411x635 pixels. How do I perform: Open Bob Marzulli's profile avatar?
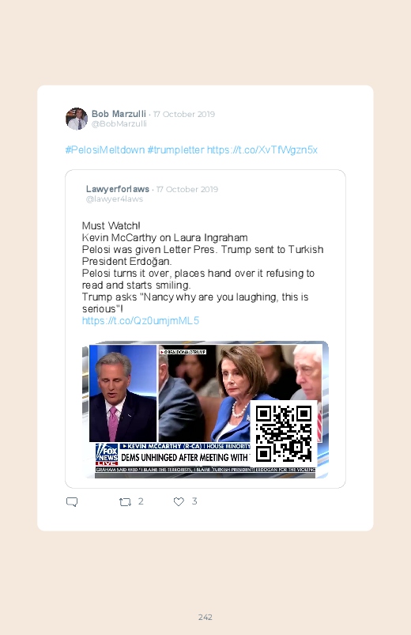point(77,119)
